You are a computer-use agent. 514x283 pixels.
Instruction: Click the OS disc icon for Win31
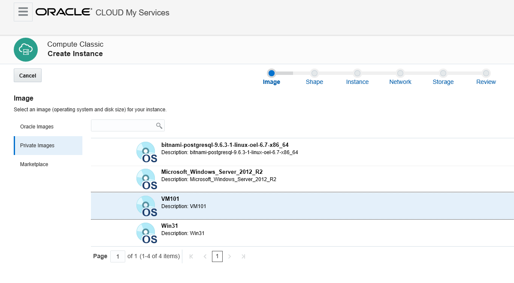(147, 233)
